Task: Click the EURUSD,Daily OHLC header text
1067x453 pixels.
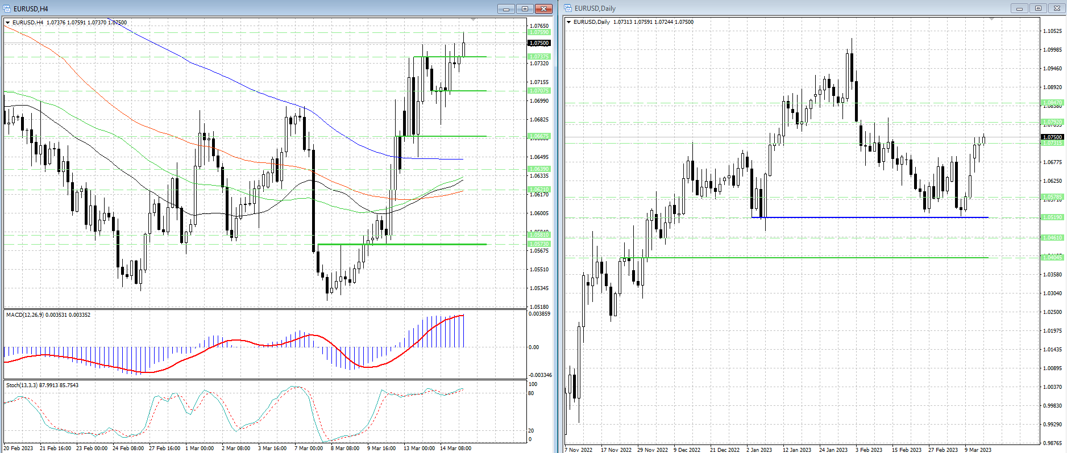Action: tap(633, 22)
